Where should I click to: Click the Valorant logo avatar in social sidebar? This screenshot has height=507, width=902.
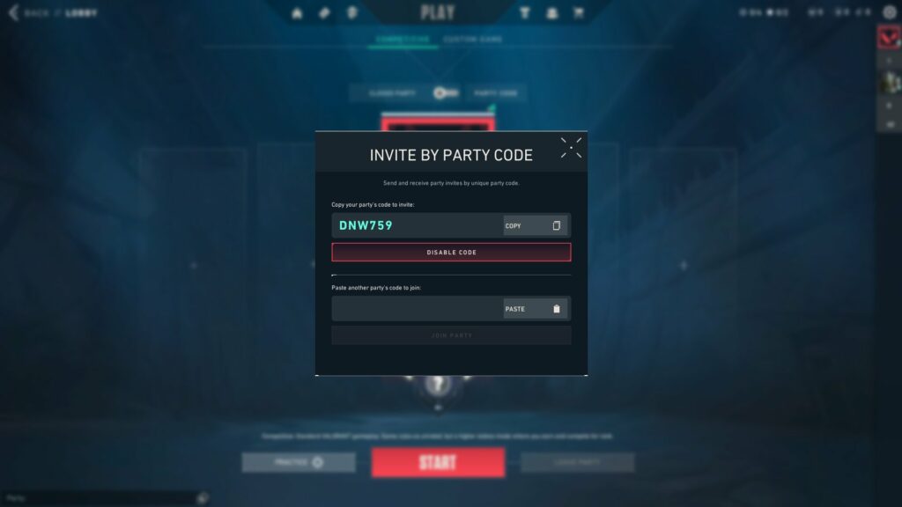pyautogui.click(x=889, y=38)
